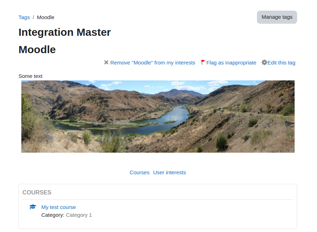This screenshot has width=317, height=232.
Task: Flag this tag as inappropriate
Action: [x=231, y=63]
